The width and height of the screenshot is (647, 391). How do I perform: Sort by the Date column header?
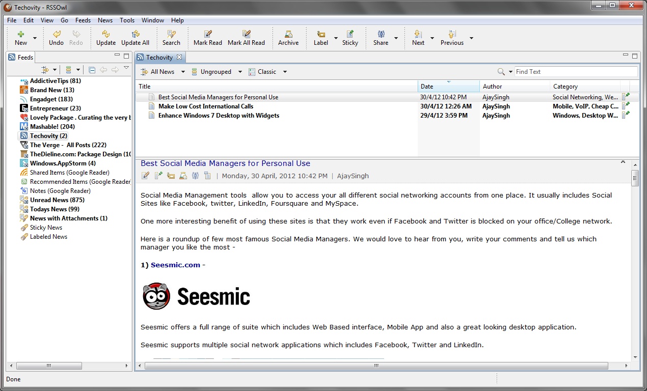[449, 86]
